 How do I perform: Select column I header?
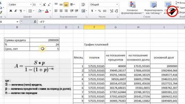164,27
